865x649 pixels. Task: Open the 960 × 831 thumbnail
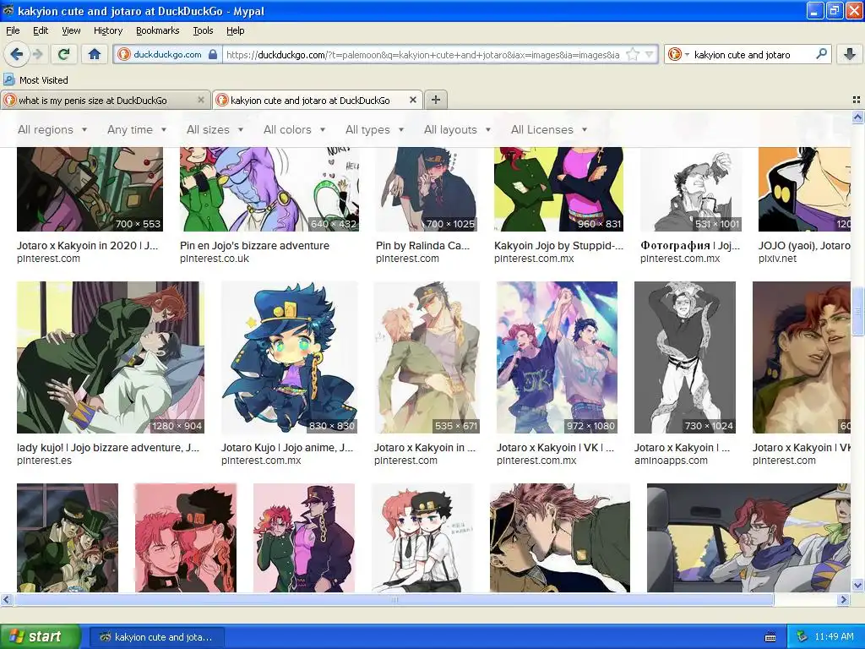[558, 189]
